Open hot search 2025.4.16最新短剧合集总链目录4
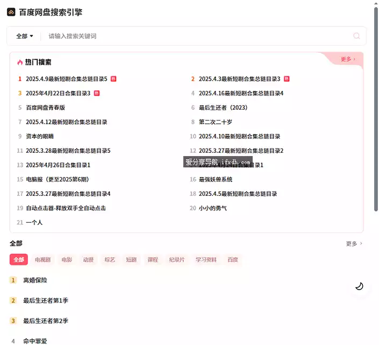 (241, 93)
